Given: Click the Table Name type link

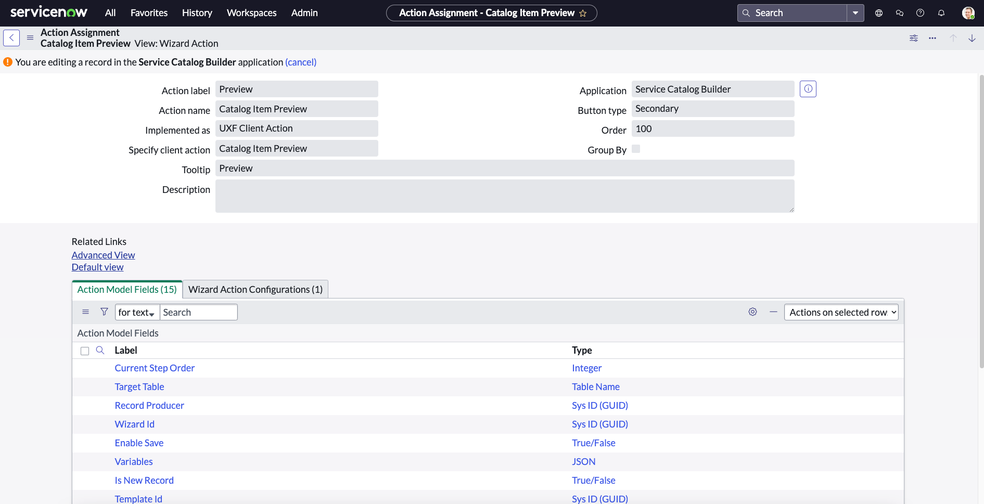Looking at the screenshot, I should (596, 387).
